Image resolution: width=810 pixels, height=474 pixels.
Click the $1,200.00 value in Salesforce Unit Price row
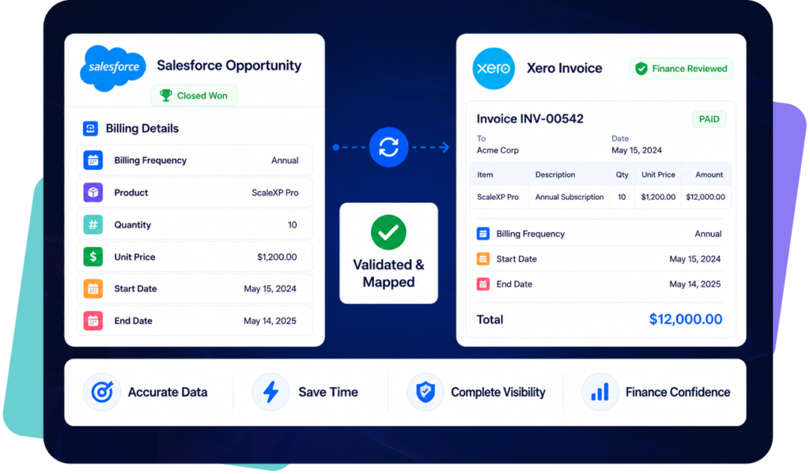coord(277,257)
